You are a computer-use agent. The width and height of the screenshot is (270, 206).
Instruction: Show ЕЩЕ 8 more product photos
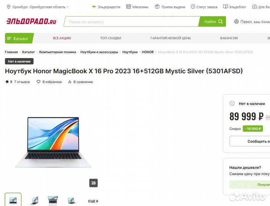[93, 201]
